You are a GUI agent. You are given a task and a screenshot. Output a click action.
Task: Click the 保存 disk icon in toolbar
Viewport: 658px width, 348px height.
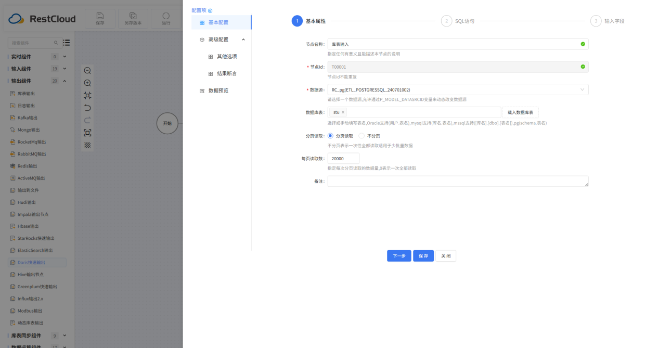(100, 16)
